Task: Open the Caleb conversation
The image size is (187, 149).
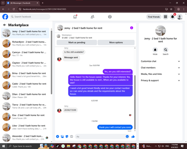Action: point(25,85)
